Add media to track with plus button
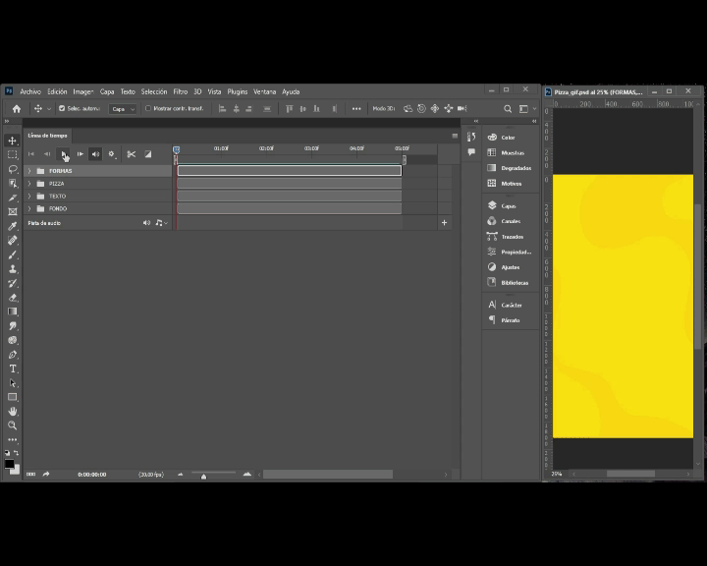The width and height of the screenshot is (707, 566). (444, 222)
